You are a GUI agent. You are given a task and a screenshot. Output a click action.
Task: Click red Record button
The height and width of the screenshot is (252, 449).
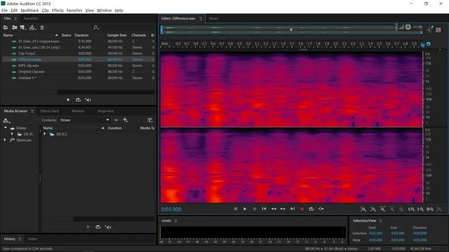click(302, 209)
